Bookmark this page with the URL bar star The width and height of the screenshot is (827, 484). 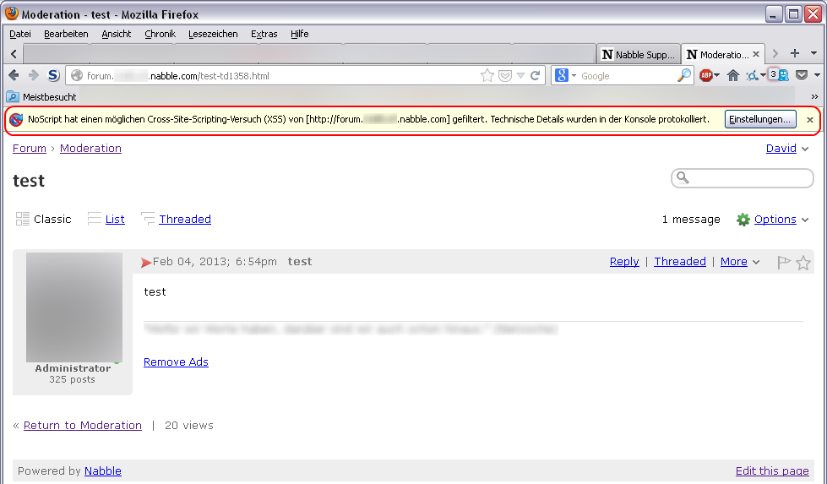487,75
